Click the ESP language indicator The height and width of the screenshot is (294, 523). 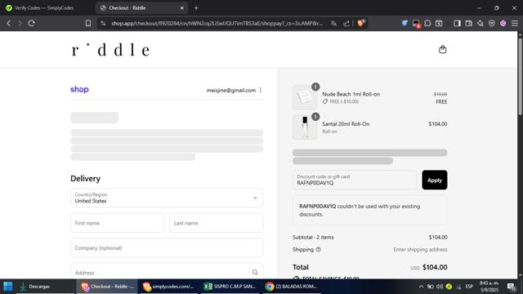point(469,287)
